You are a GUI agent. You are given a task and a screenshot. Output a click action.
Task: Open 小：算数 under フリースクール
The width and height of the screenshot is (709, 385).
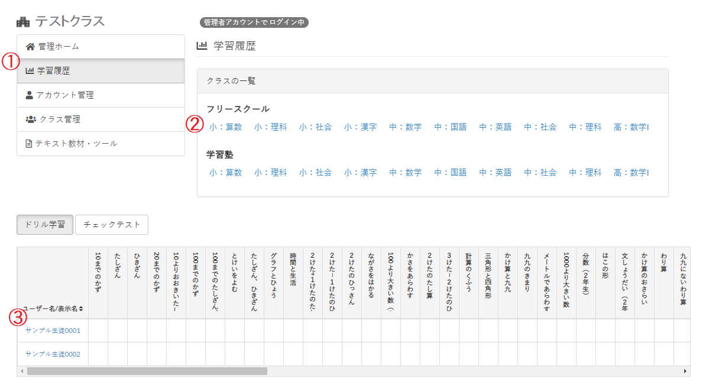click(x=226, y=126)
